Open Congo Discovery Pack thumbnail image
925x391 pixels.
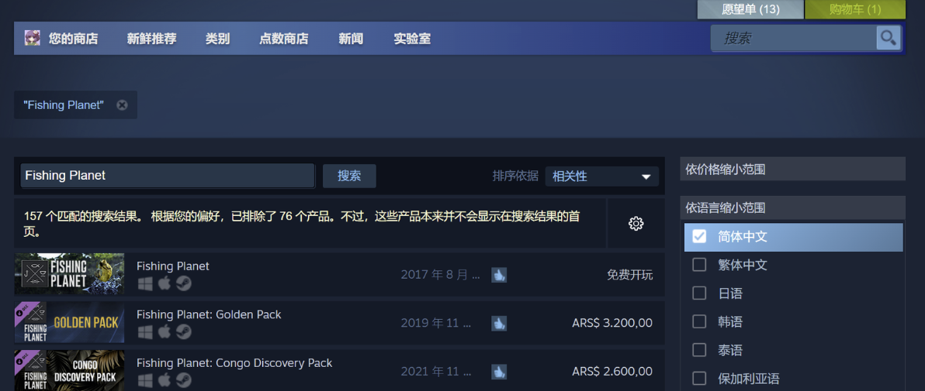pyautogui.click(x=70, y=370)
